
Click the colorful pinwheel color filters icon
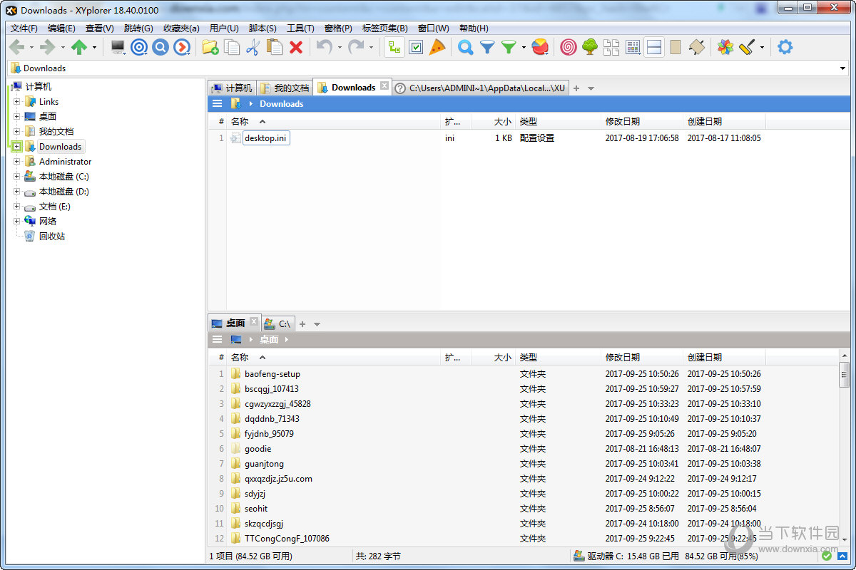725,48
